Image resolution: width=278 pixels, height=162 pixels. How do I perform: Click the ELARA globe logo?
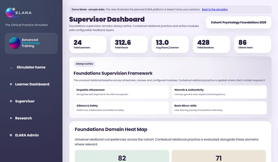[10, 13]
